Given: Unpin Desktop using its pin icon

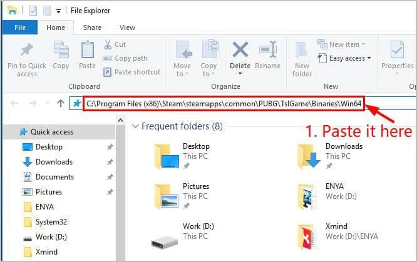Looking at the screenshot, I should click(110, 147).
